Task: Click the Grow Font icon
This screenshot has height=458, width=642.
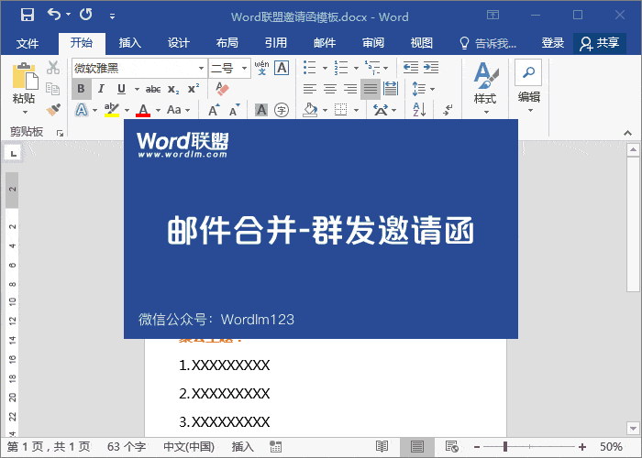Action: coord(214,110)
